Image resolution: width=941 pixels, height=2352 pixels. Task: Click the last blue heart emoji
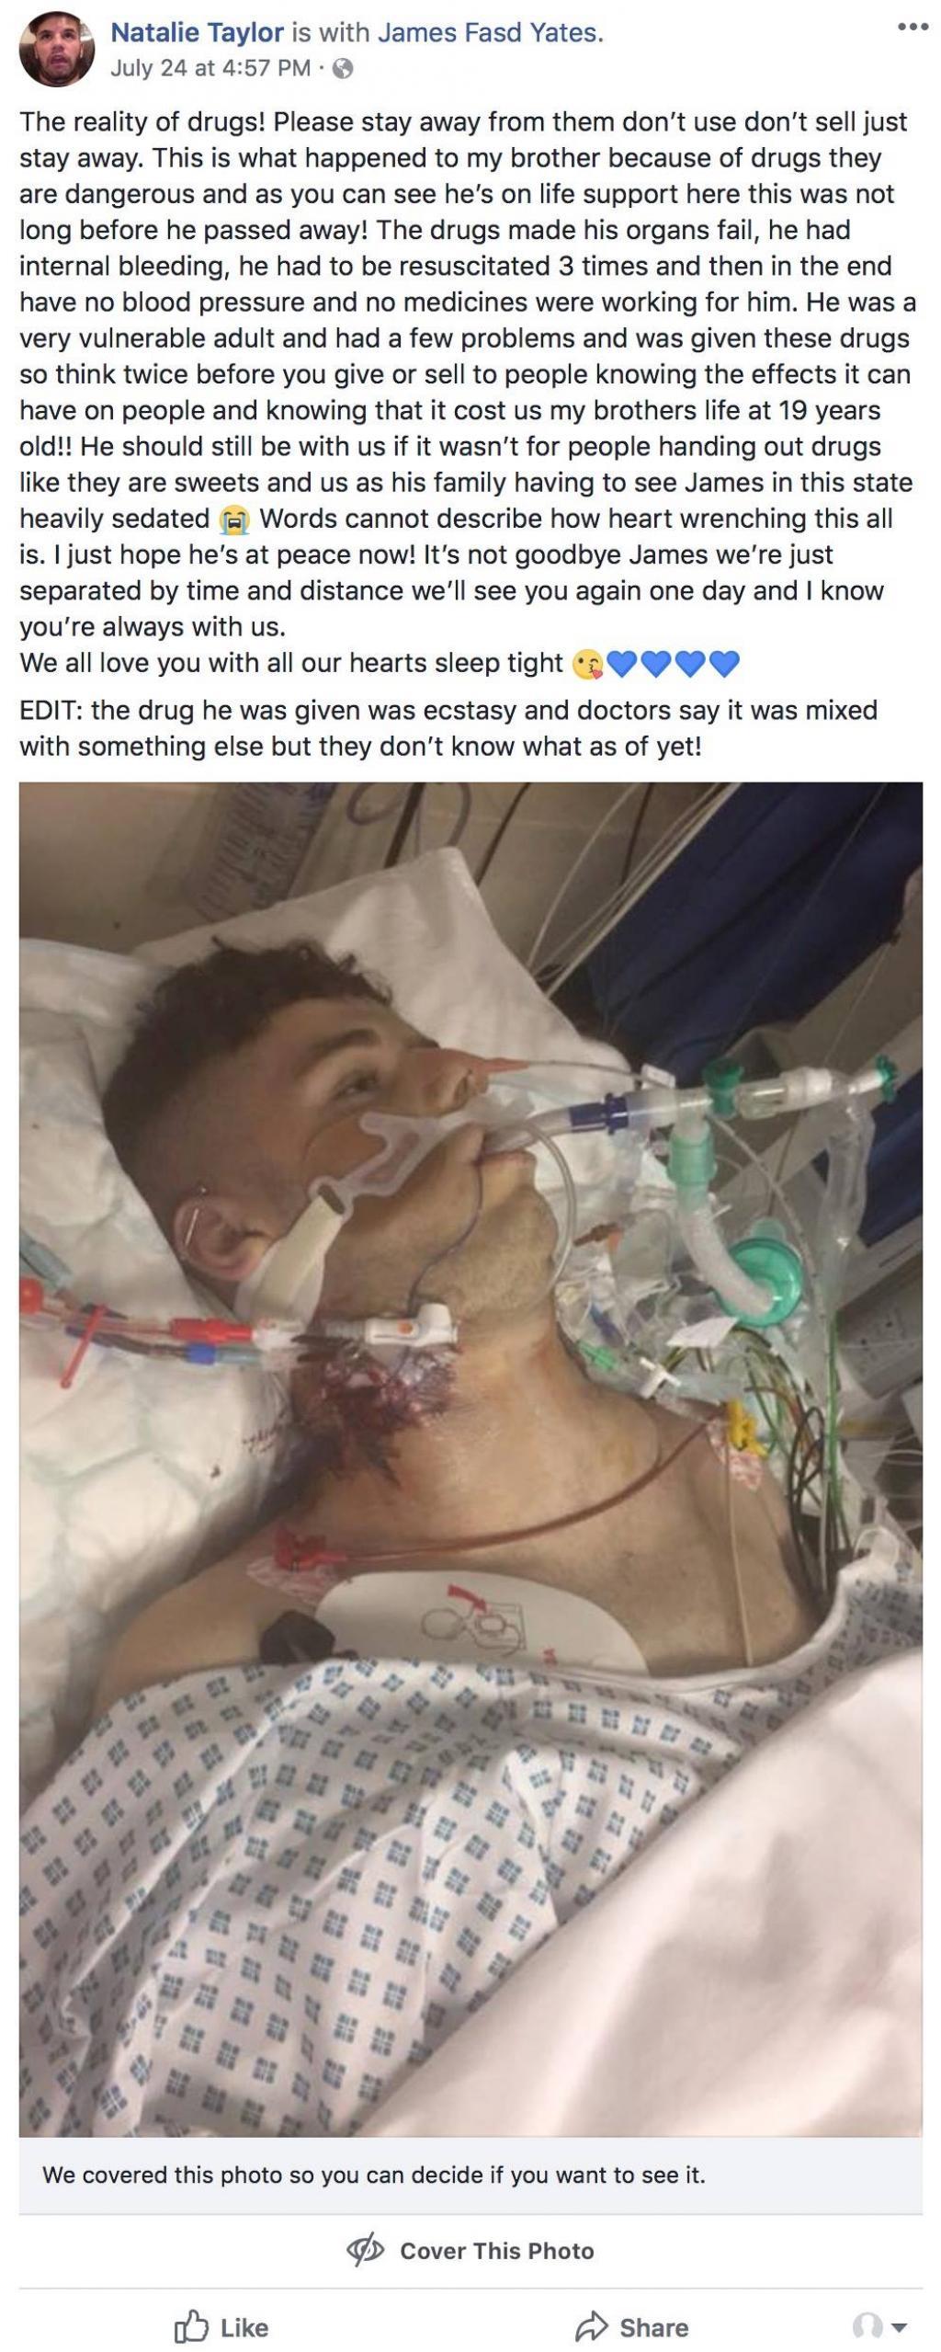click(x=724, y=664)
